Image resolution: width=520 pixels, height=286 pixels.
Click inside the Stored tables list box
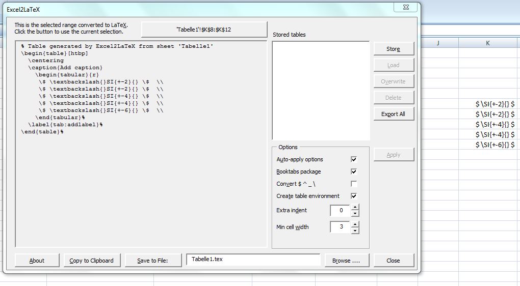(x=321, y=91)
